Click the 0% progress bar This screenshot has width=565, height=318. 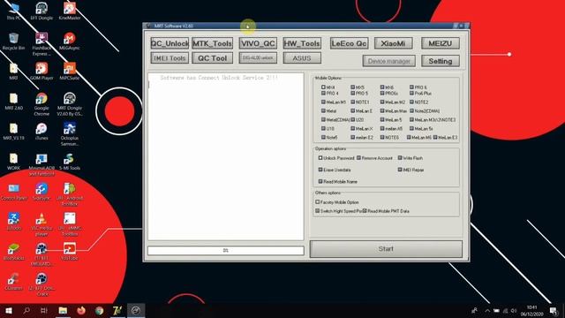(x=226, y=250)
